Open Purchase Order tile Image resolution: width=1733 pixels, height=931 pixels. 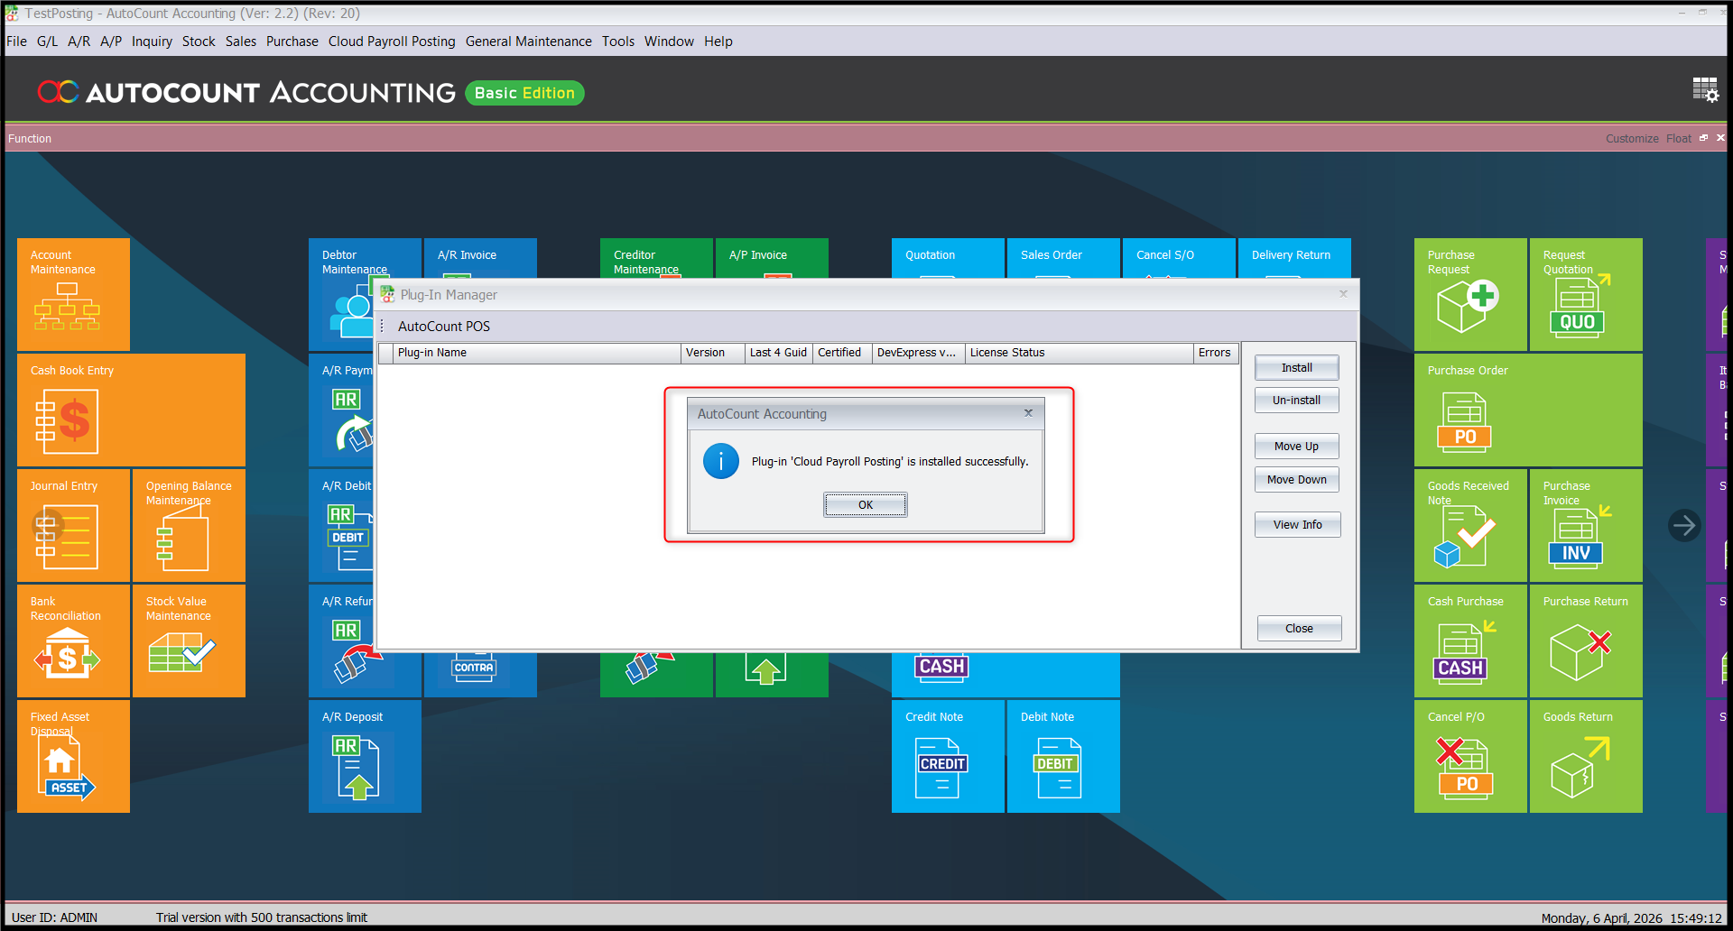1528,410
